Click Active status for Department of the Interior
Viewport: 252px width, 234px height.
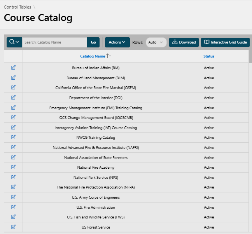click(209, 98)
